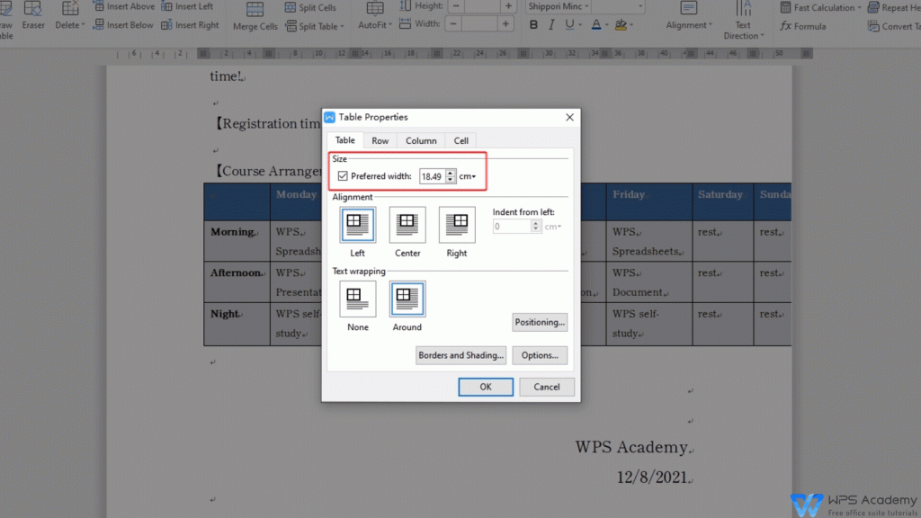Click the Positioning... button
This screenshot has height=518, width=921.
pyautogui.click(x=540, y=322)
